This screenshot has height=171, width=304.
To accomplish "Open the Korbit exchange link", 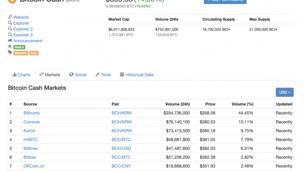I will click(29, 131).
